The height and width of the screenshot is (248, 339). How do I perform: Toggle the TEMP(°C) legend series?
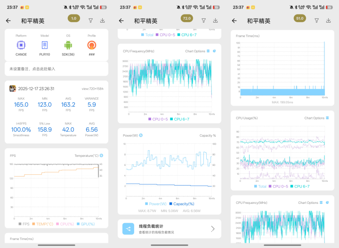coord(42,224)
